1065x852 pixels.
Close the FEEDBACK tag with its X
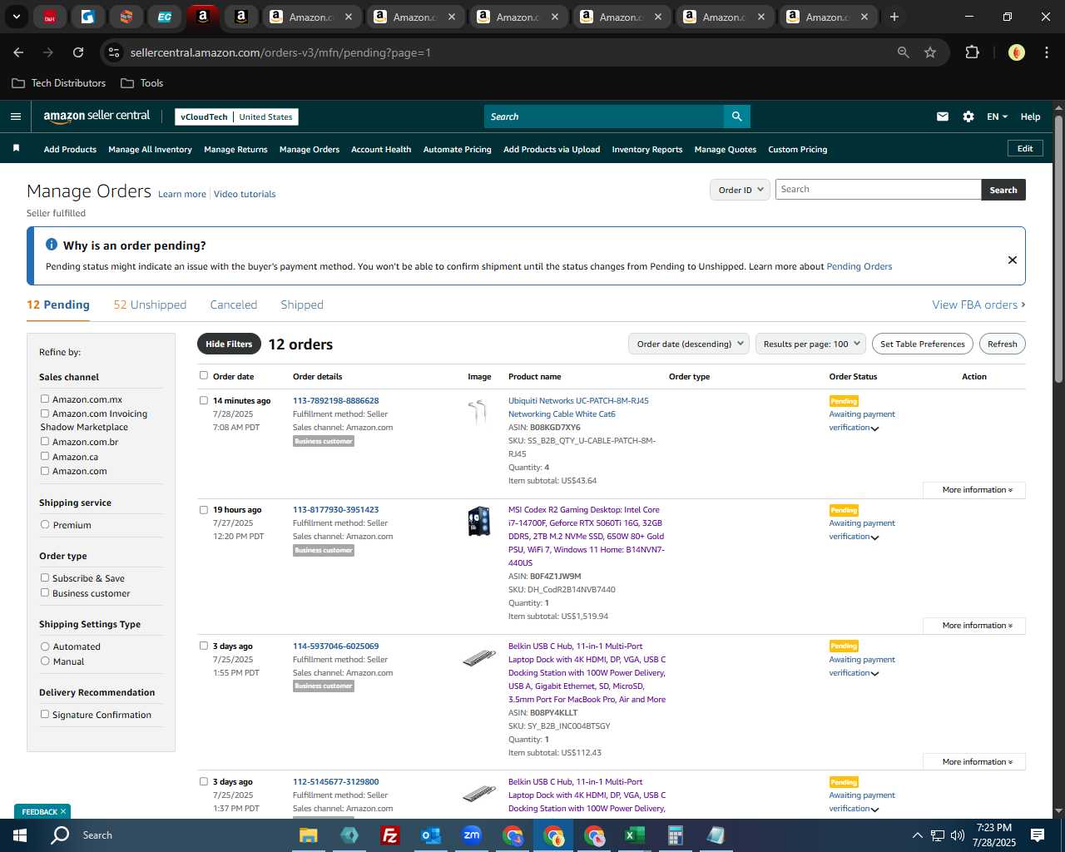63,811
